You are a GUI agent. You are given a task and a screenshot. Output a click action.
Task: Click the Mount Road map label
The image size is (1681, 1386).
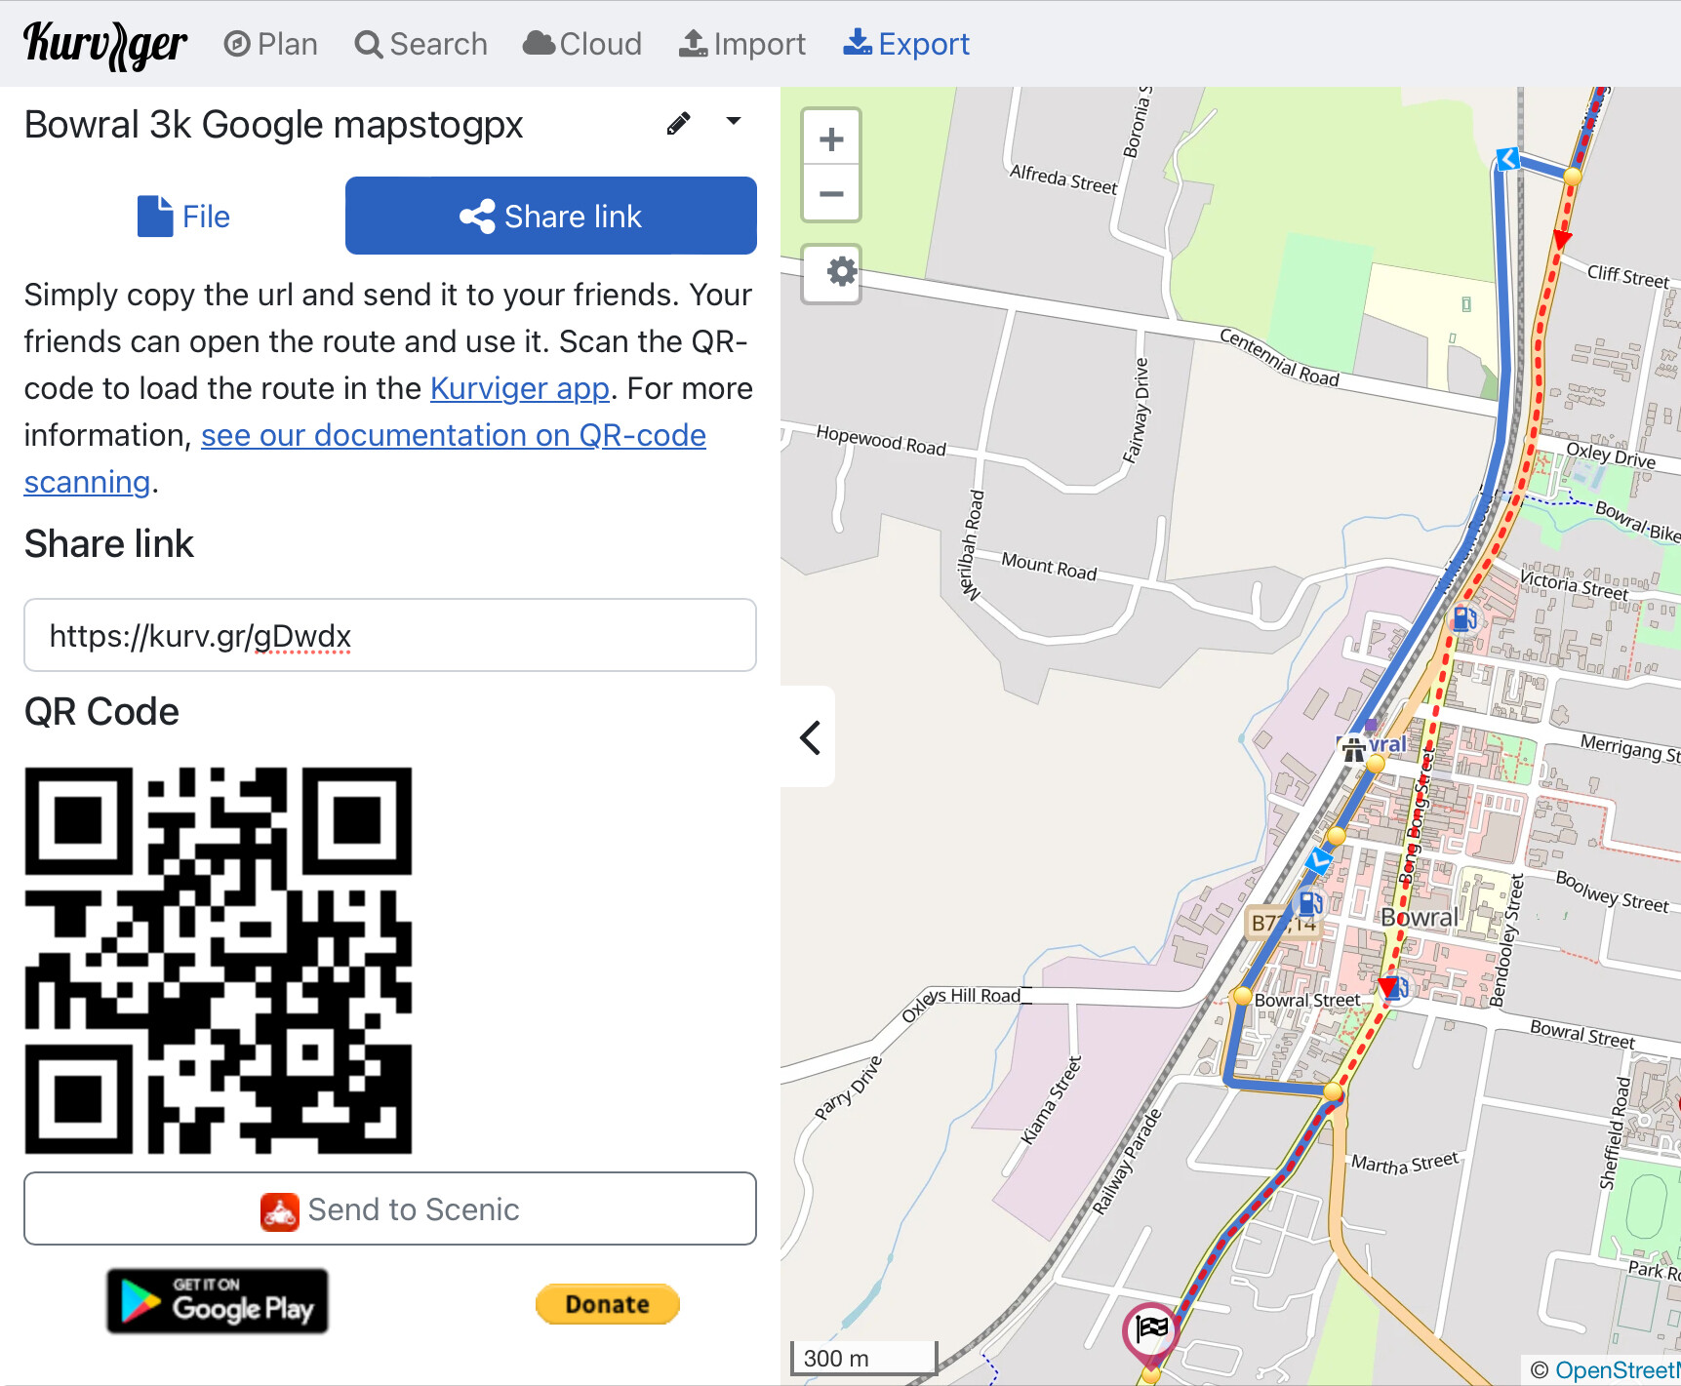pyautogui.click(x=1049, y=566)
